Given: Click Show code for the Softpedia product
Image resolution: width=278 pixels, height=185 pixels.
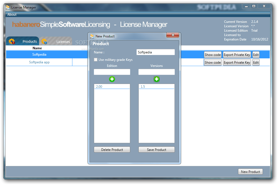Looking at the screenshot, I should click(212, 55).
